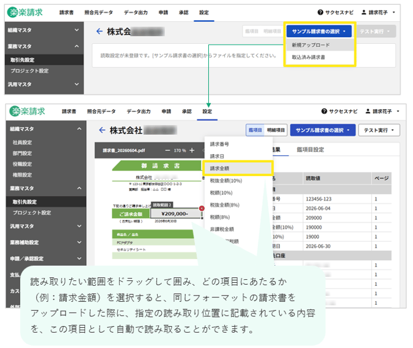Click the 楽請求 logo in the first screenshot
The width and height of the screenshot is (413, 348).
(25, 12)
